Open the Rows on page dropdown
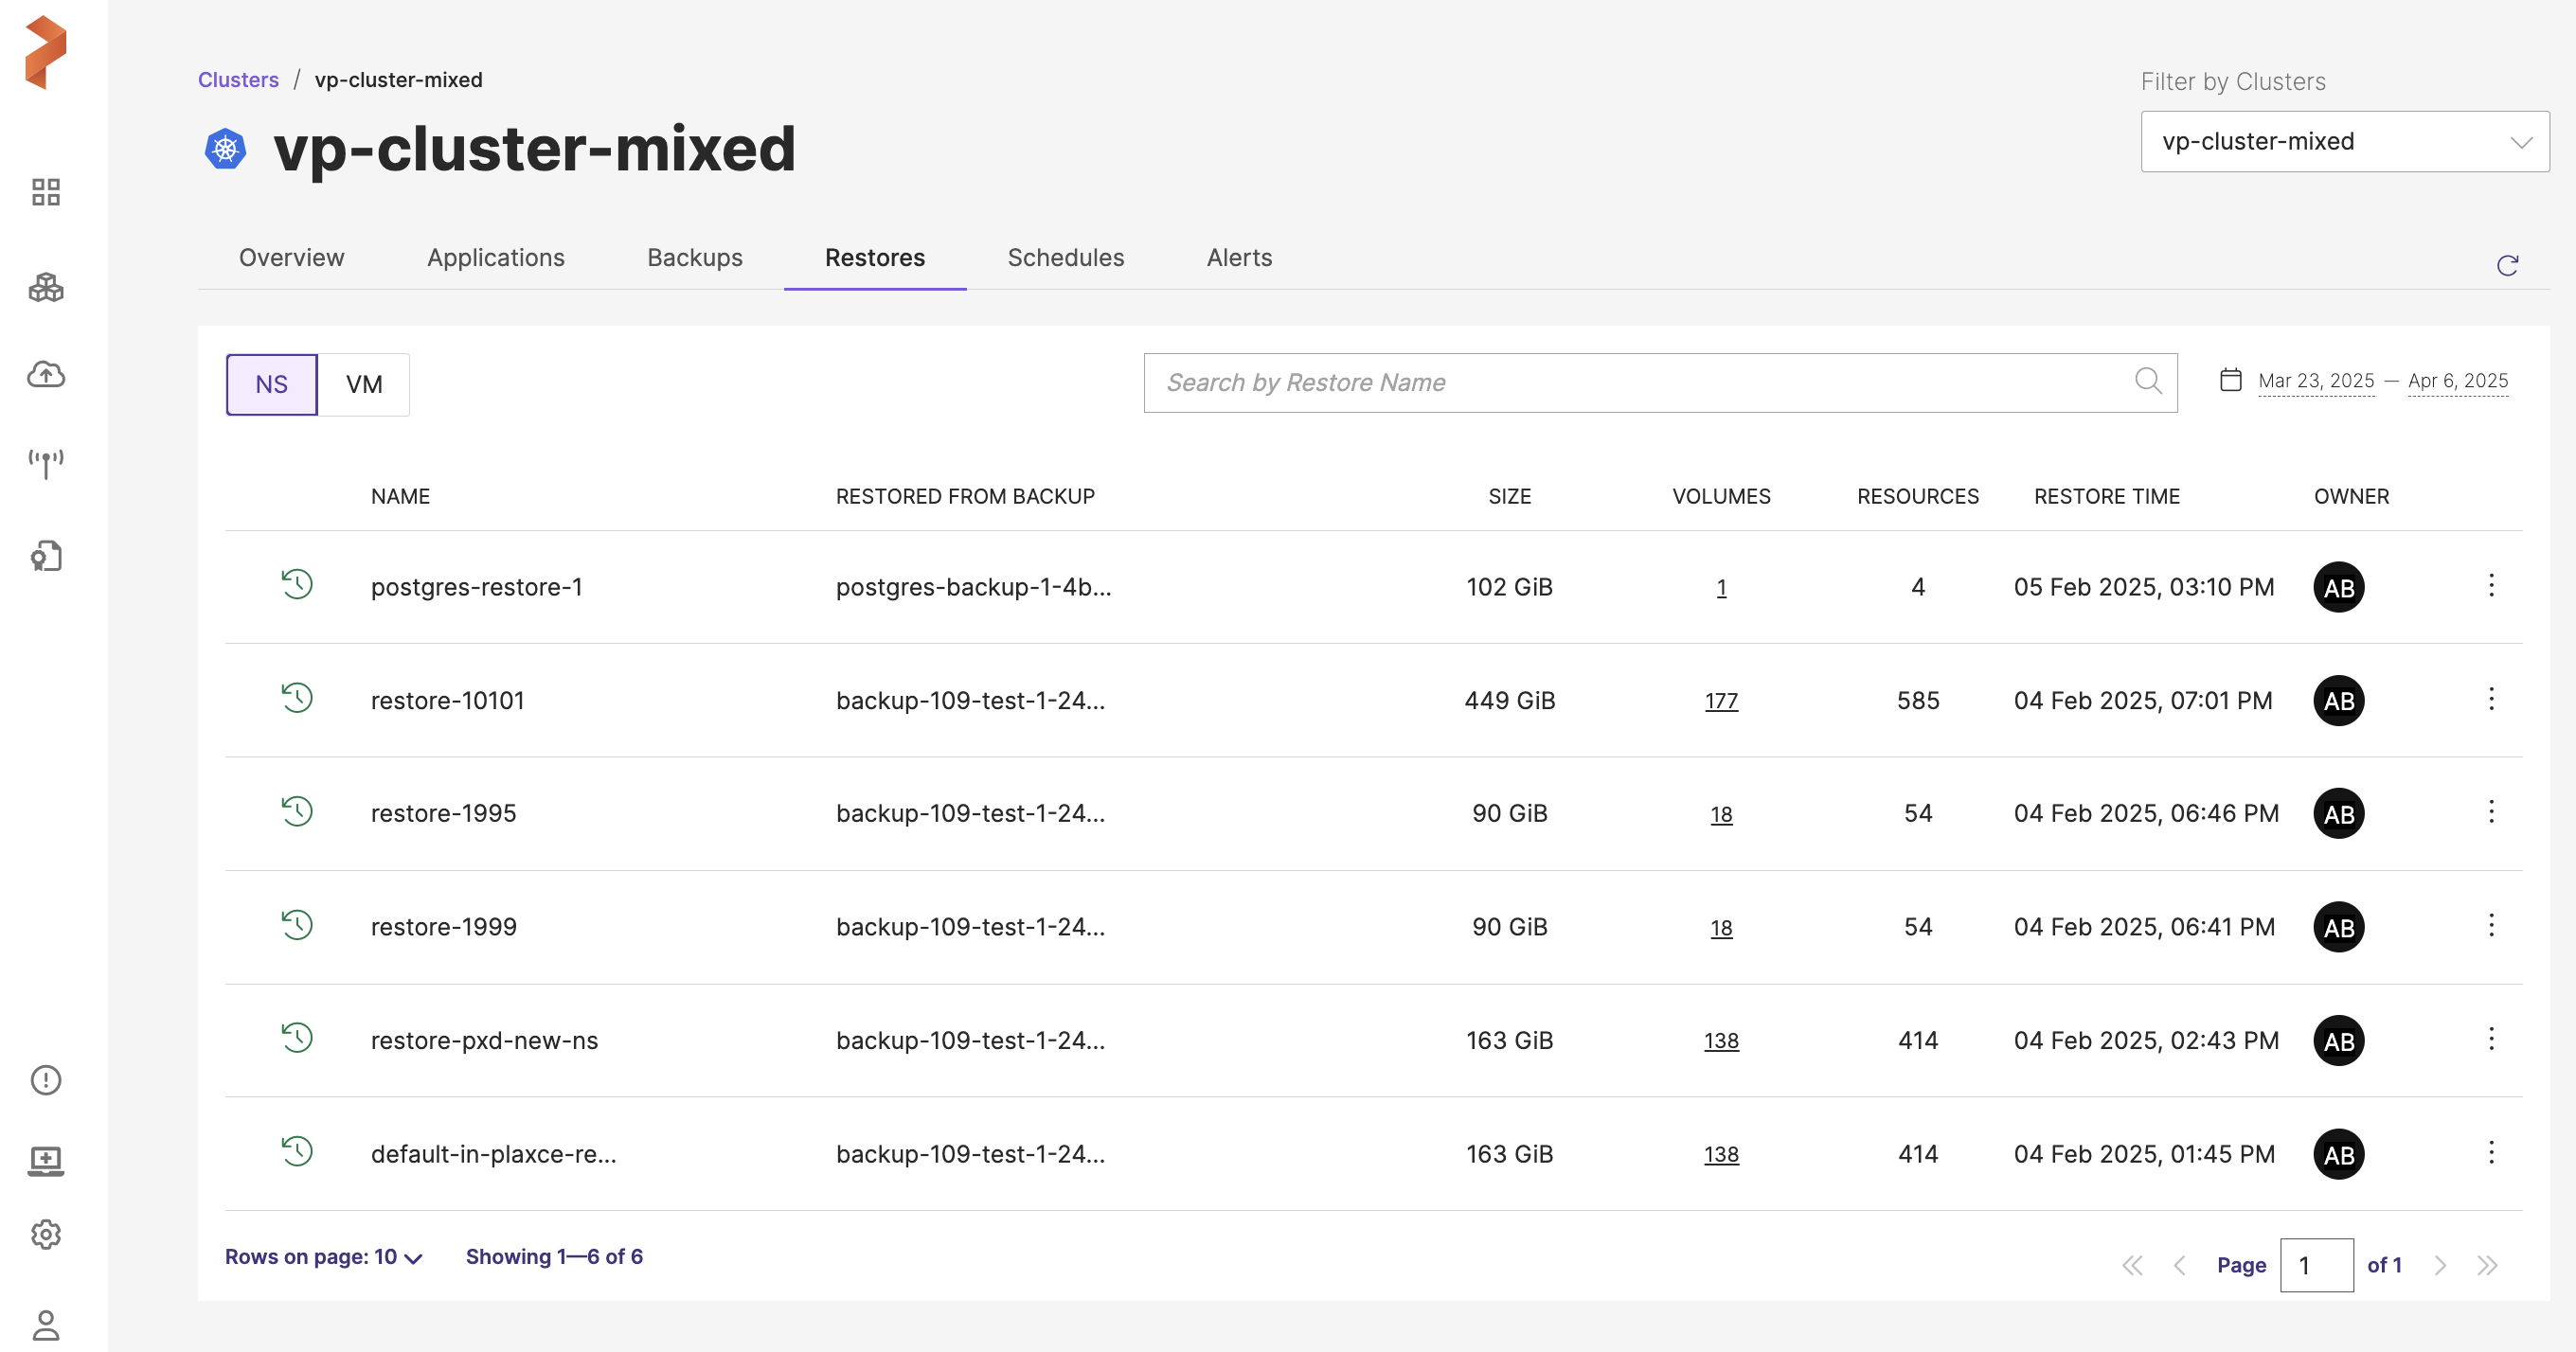This screenshot has height=1352, width=2576. [x=323, y=1257]
